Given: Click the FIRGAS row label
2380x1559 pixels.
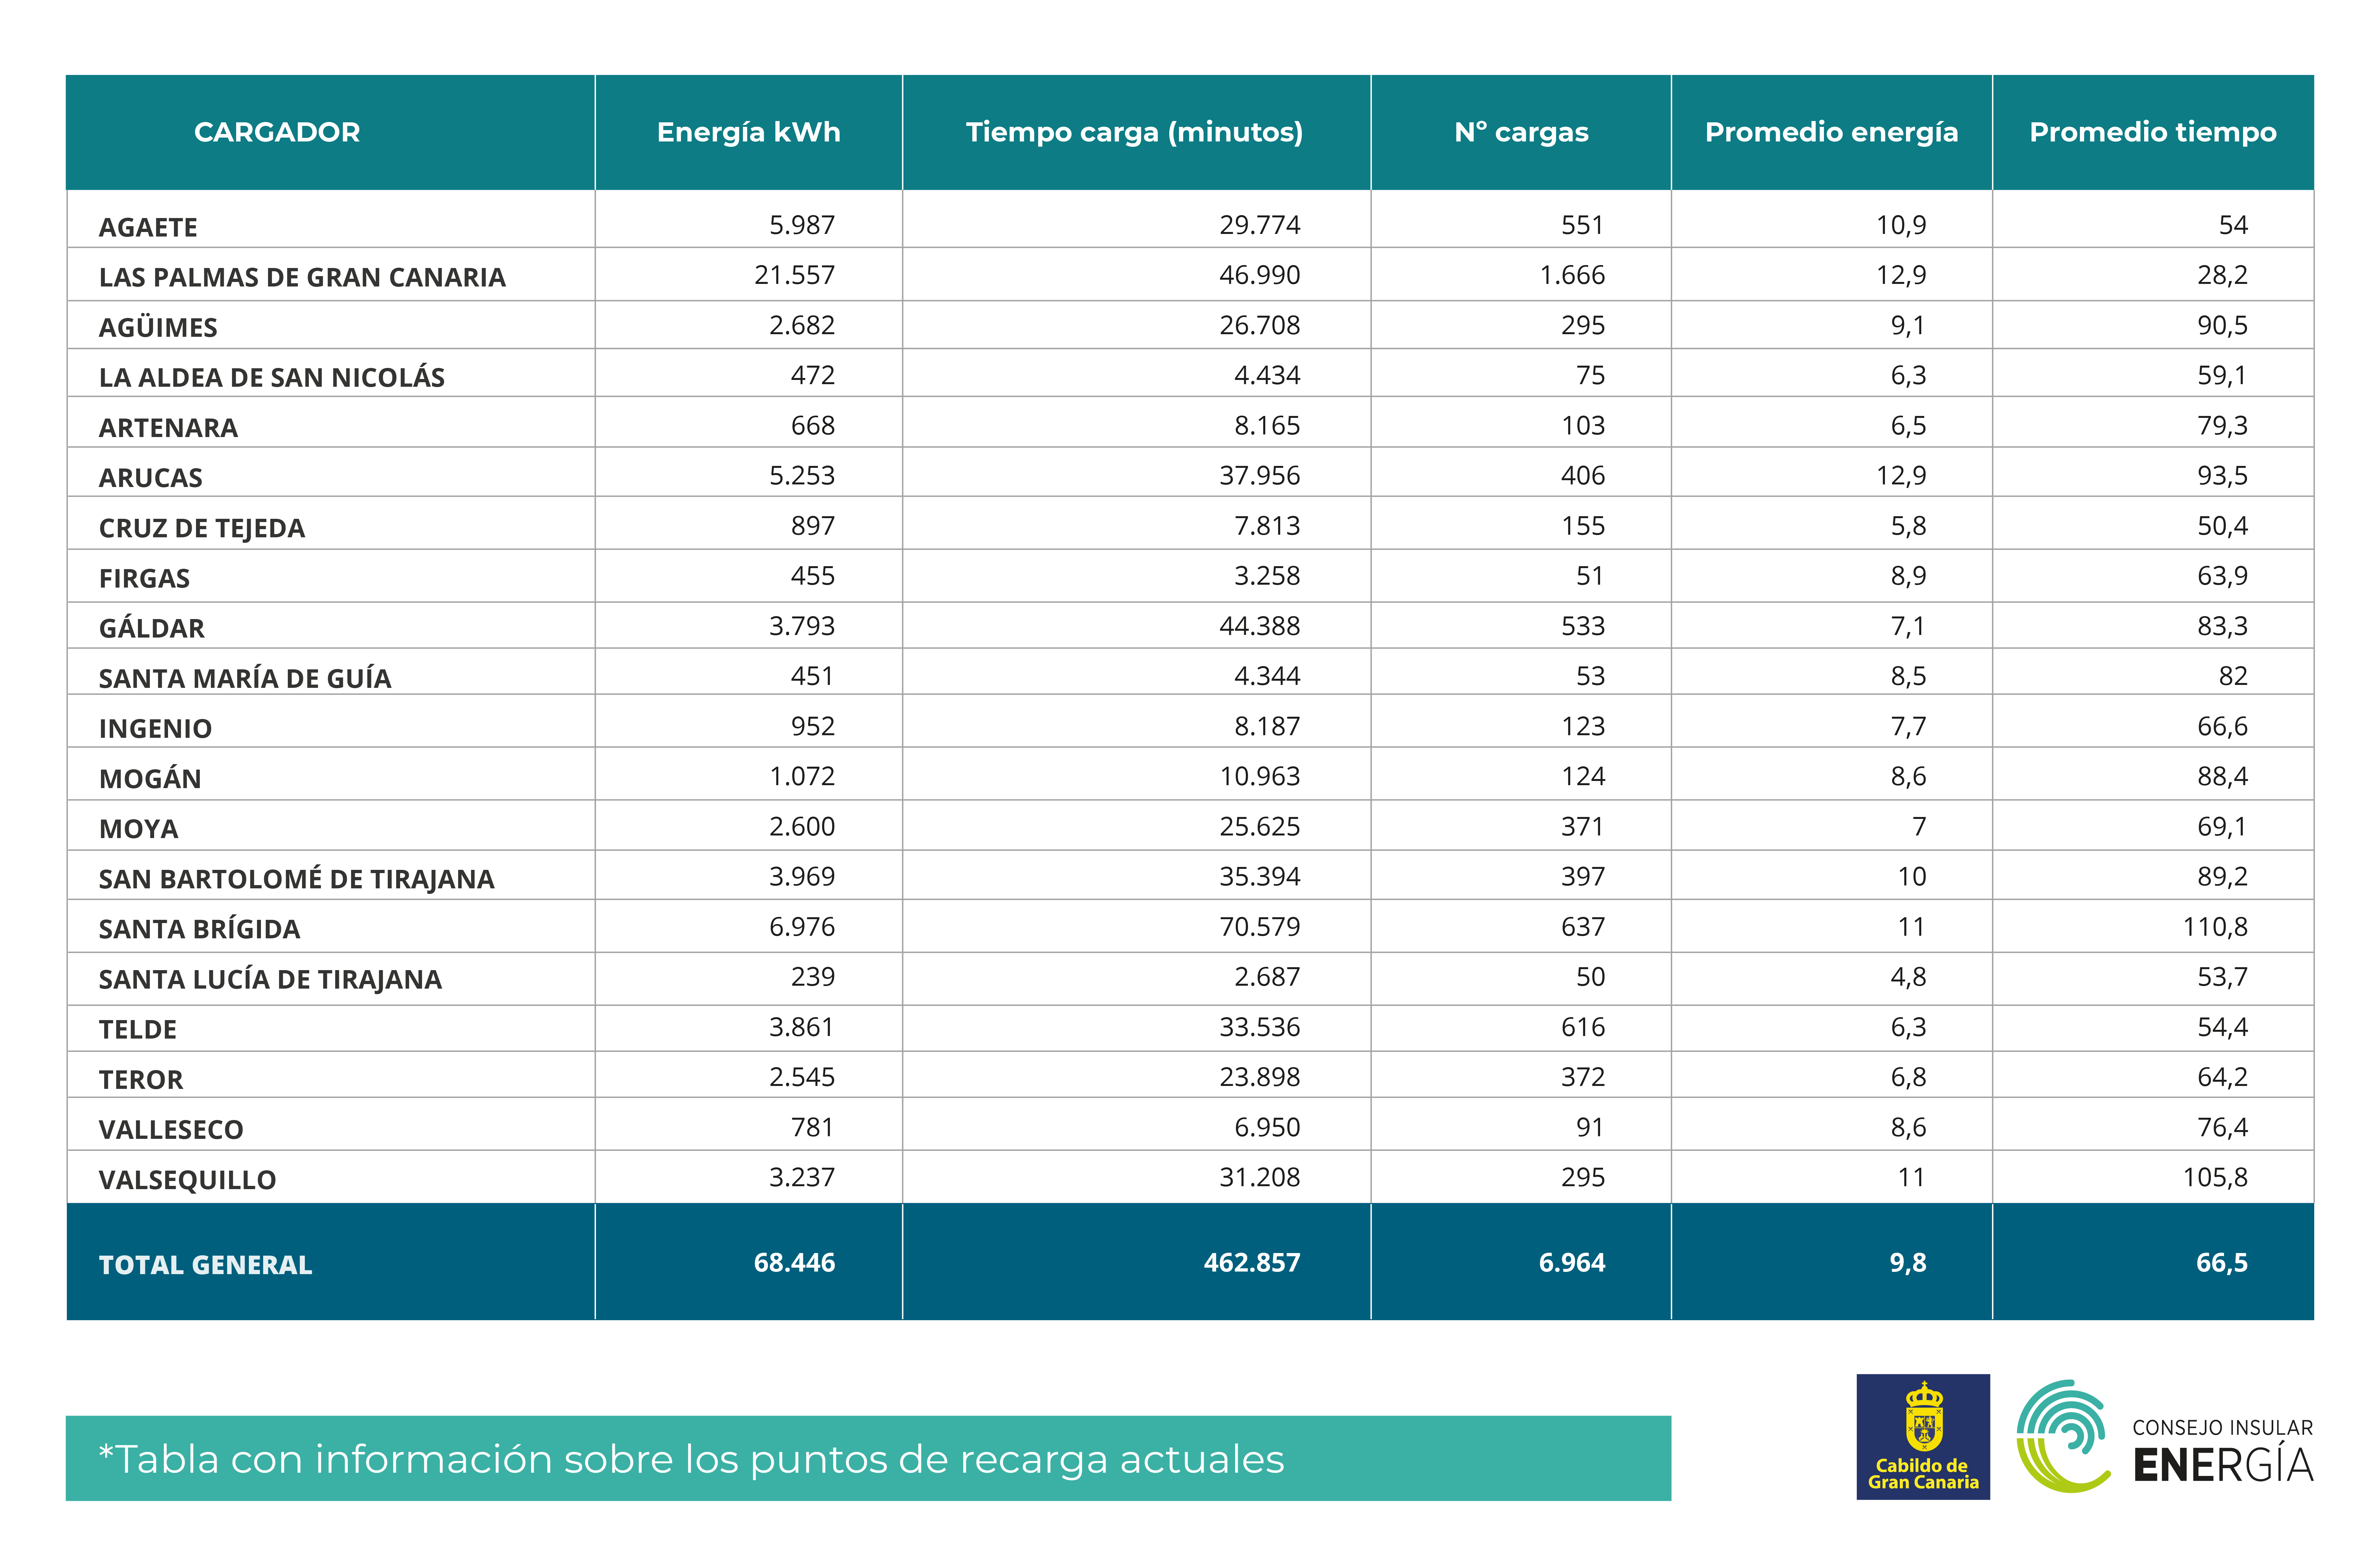Looking at the screenshot, I should (x=144, y=578).
